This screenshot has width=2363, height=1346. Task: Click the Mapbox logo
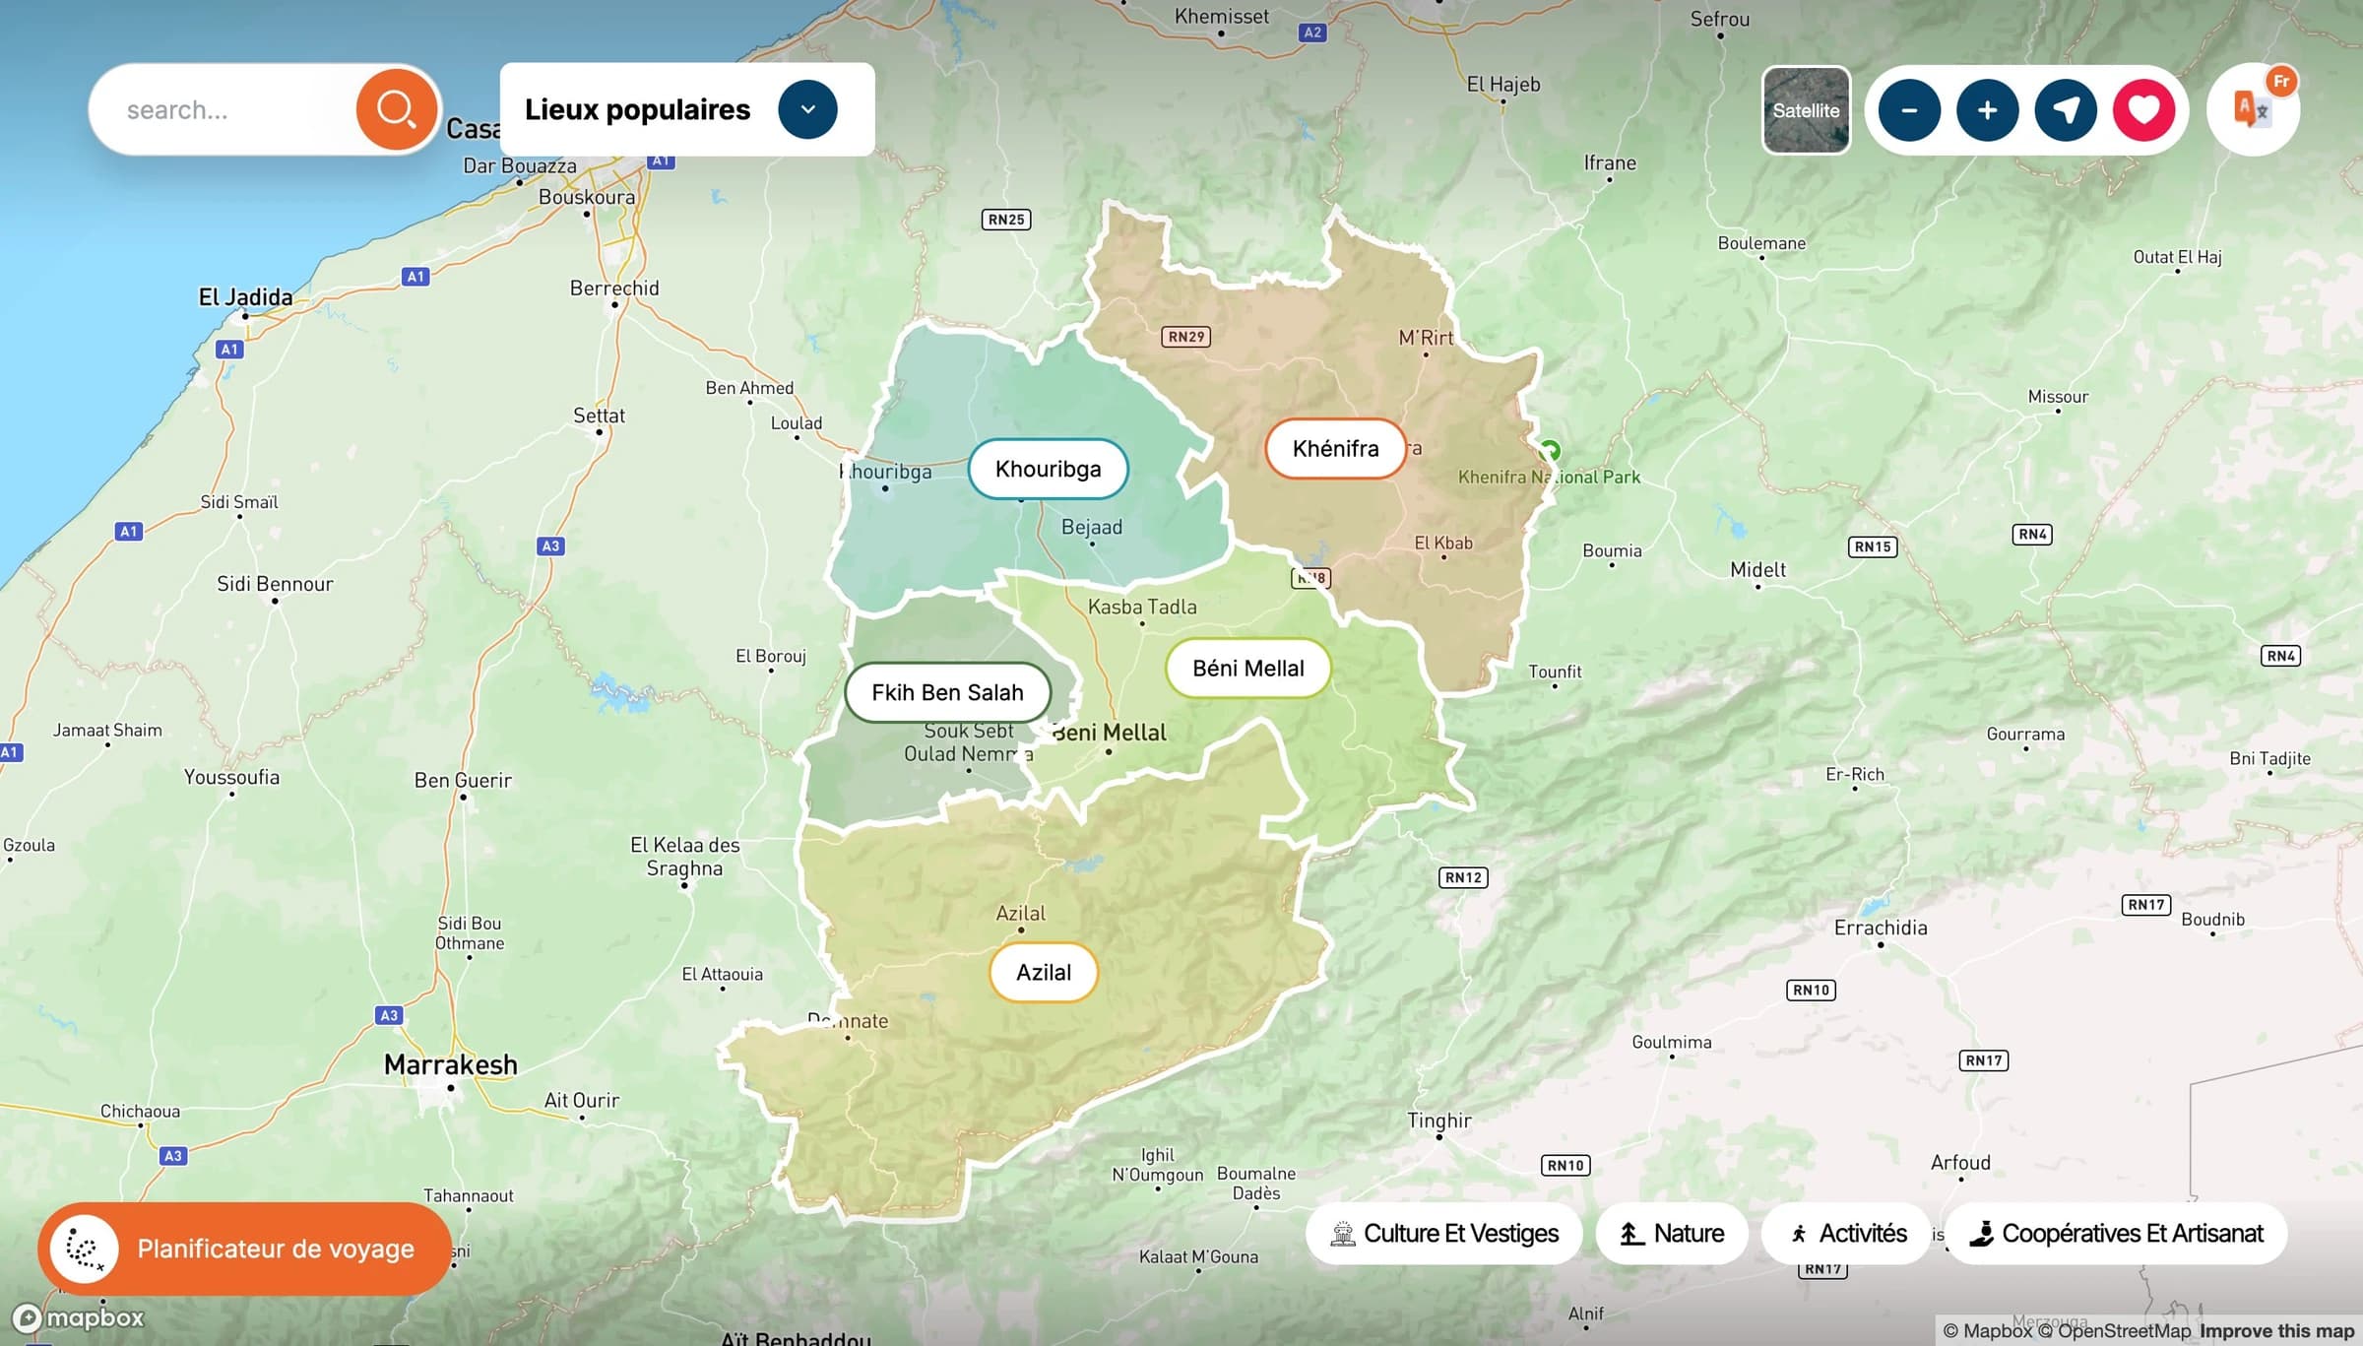click(77, 1317)
